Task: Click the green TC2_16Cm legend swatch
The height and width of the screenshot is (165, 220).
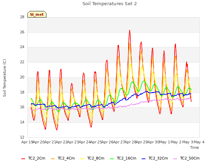Action: click(x=112, y=159)
